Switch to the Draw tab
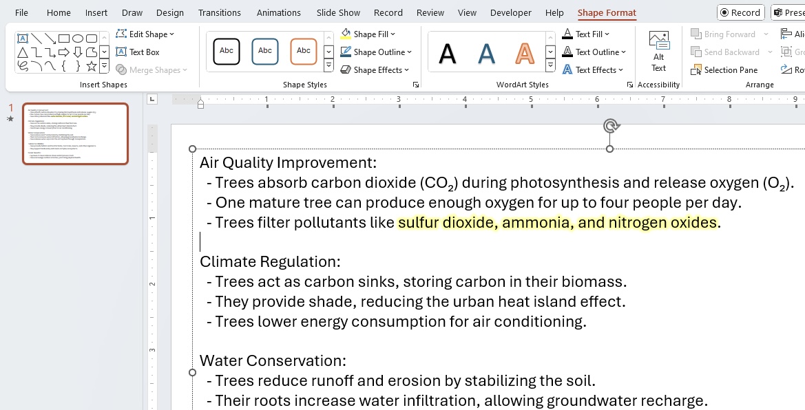This screenshot has width=805, height=410. [x=132, y=12]
